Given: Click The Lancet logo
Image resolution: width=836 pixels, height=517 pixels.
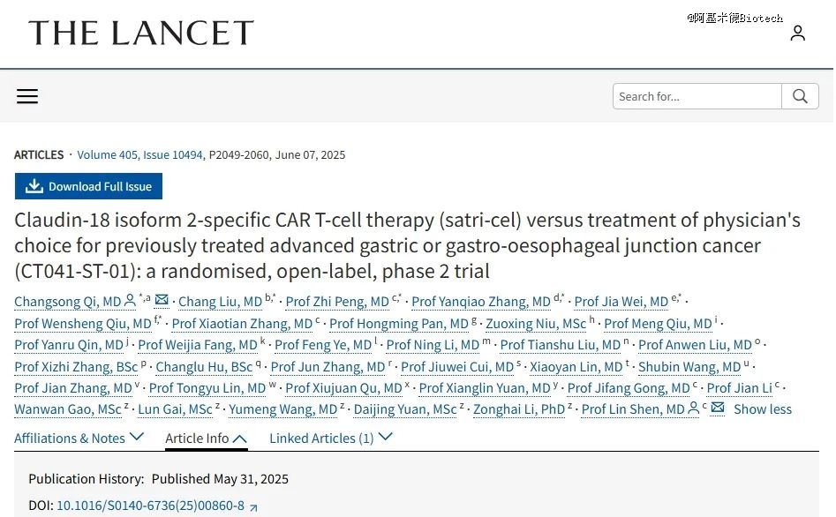Looking at the screenshot, I should [x=141, y=33].
